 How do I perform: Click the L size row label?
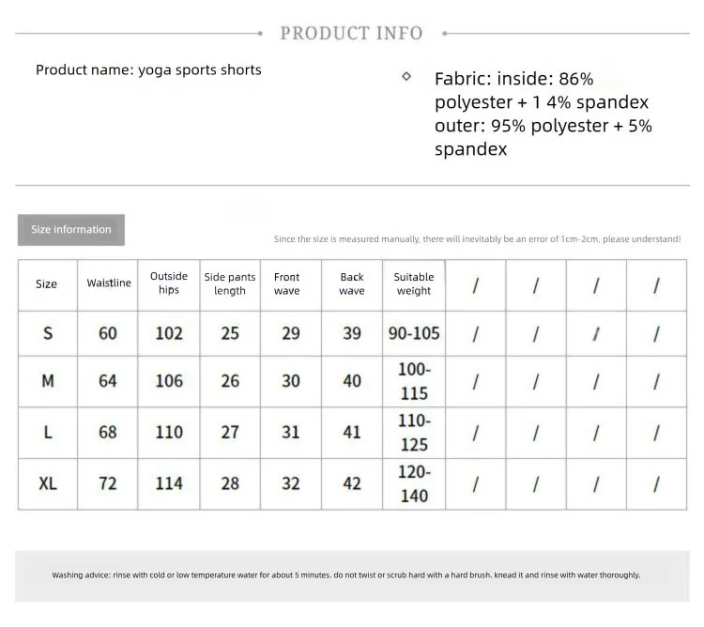click(48, 432)
